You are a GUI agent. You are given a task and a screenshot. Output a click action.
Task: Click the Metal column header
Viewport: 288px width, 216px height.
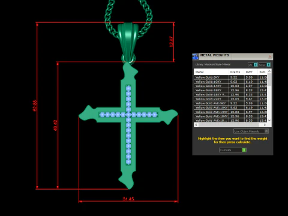(x=211, y=72)
